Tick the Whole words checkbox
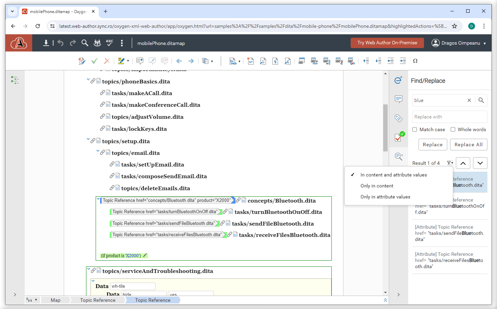 [x=453, y=129]
